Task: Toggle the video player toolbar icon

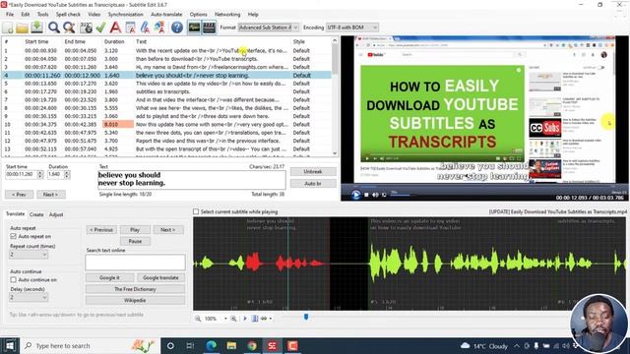Action: (x=209, y=28)
